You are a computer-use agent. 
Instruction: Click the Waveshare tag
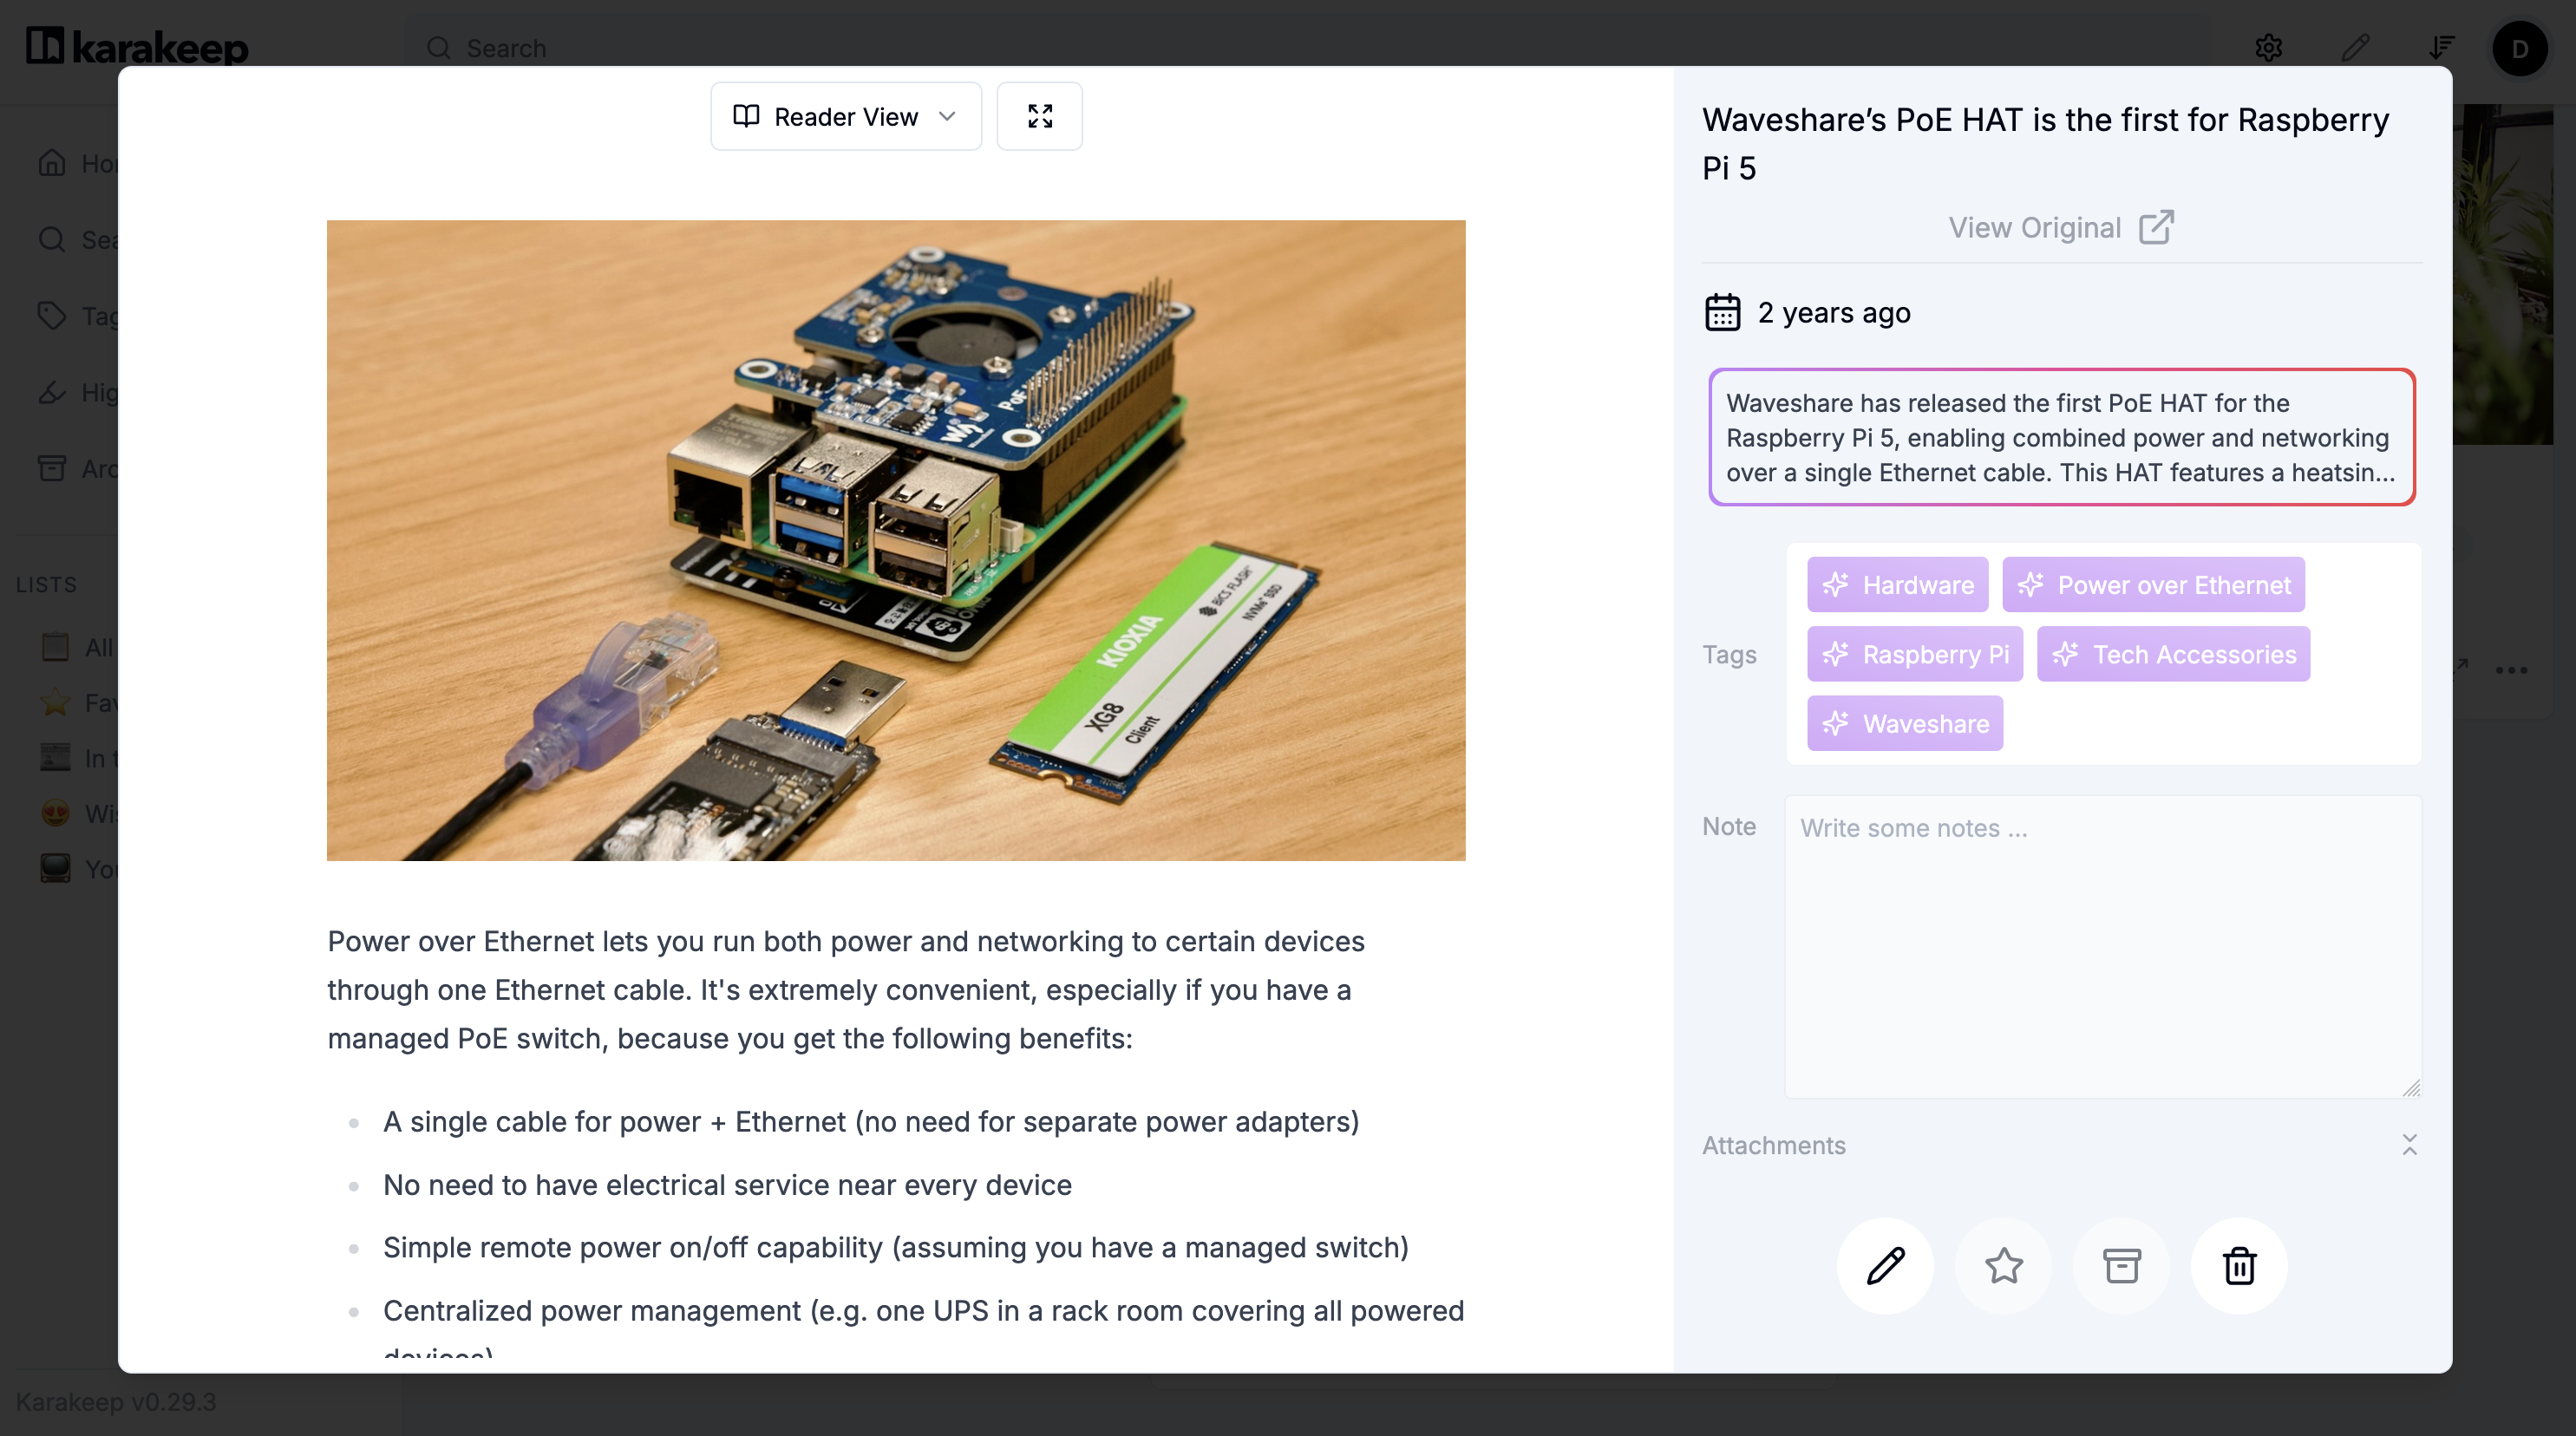(x=1904, y=723)
